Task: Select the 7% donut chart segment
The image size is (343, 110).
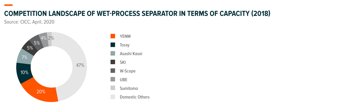Action: click(25, 57)
